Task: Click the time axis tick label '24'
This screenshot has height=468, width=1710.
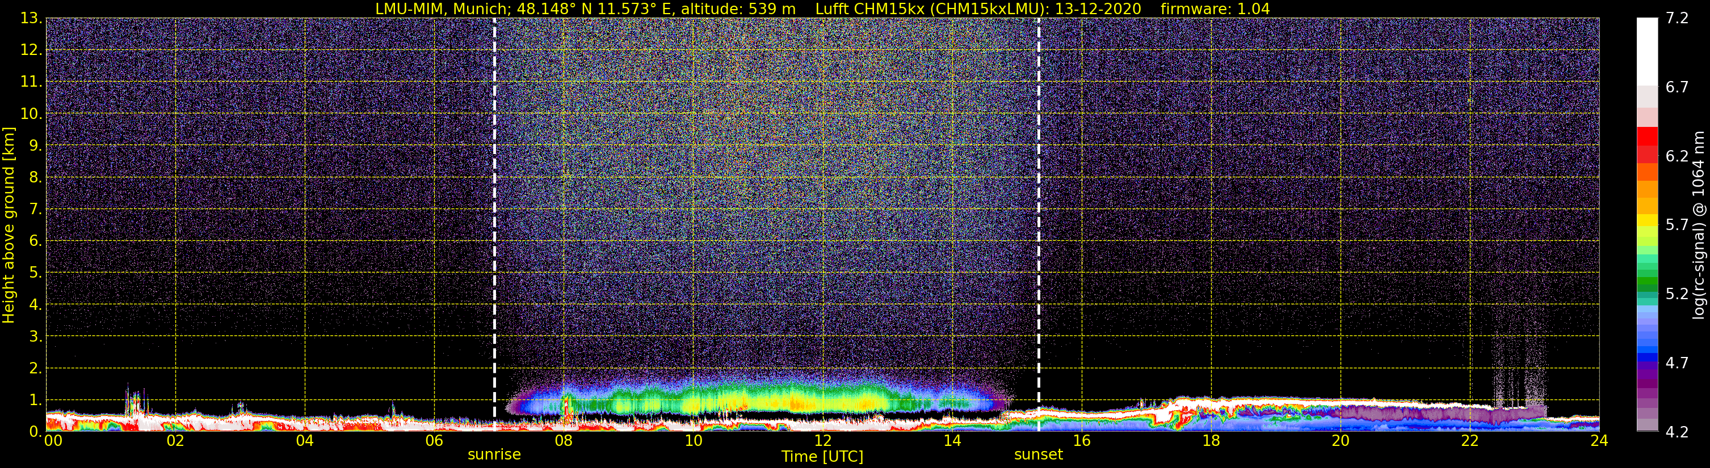Action: tap(1599, 441)
